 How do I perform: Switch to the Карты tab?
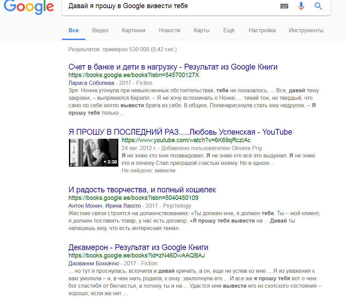pyautogui.click(x=202, y=30)
